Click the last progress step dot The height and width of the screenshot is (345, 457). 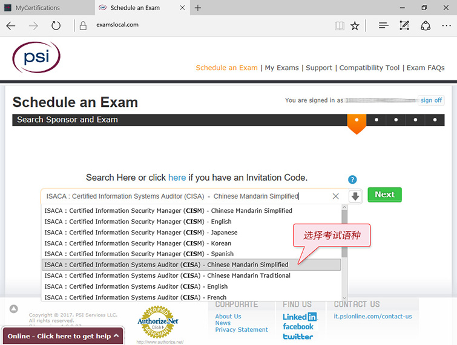coord(435,120)
